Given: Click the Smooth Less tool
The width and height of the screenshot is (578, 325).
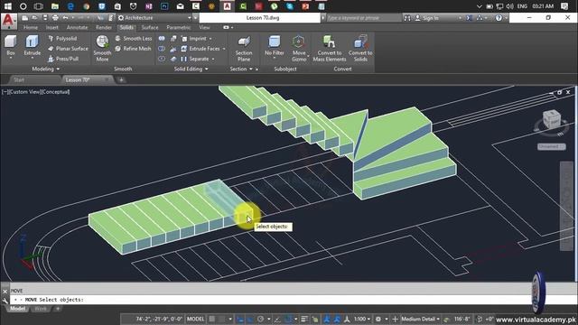Looking at the screenshot, I should [134, 38].
